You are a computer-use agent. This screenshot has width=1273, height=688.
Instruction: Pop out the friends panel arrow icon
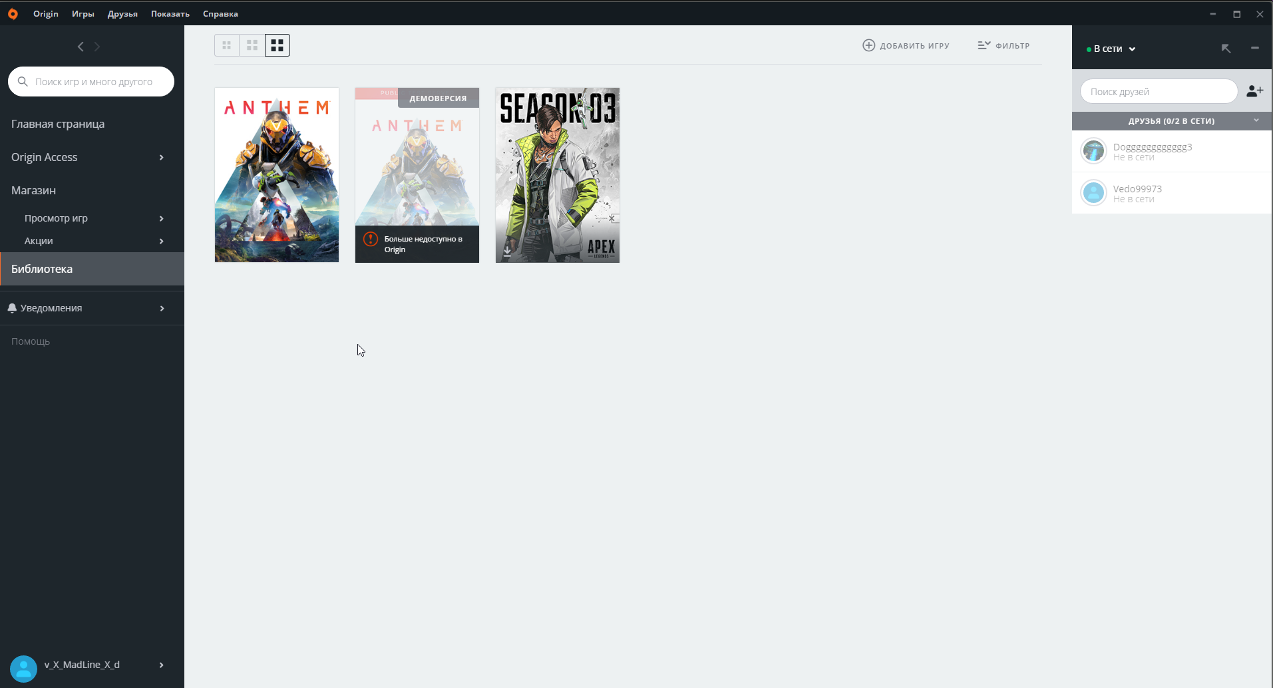(x=1226, y=49)
